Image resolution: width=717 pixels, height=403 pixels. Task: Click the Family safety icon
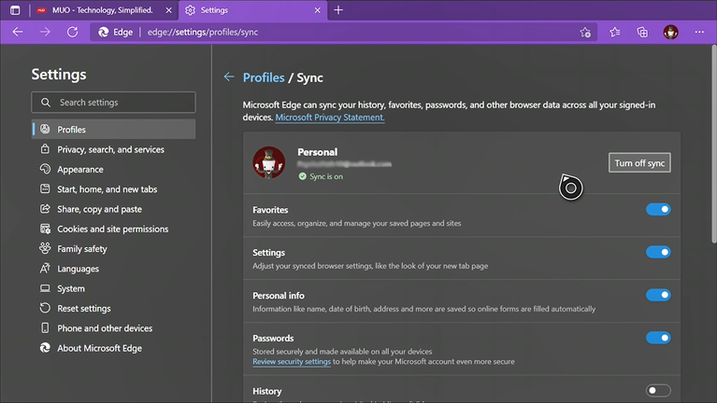tap(45, 248)
